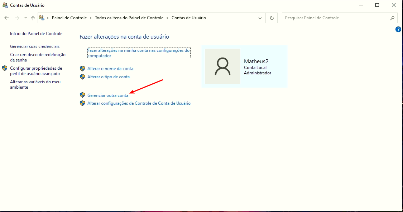Viewport: 403px width, 212px height.
Task: Open Alterar o nome da conta
Action: pyautogui.click(x=110, y=69)
